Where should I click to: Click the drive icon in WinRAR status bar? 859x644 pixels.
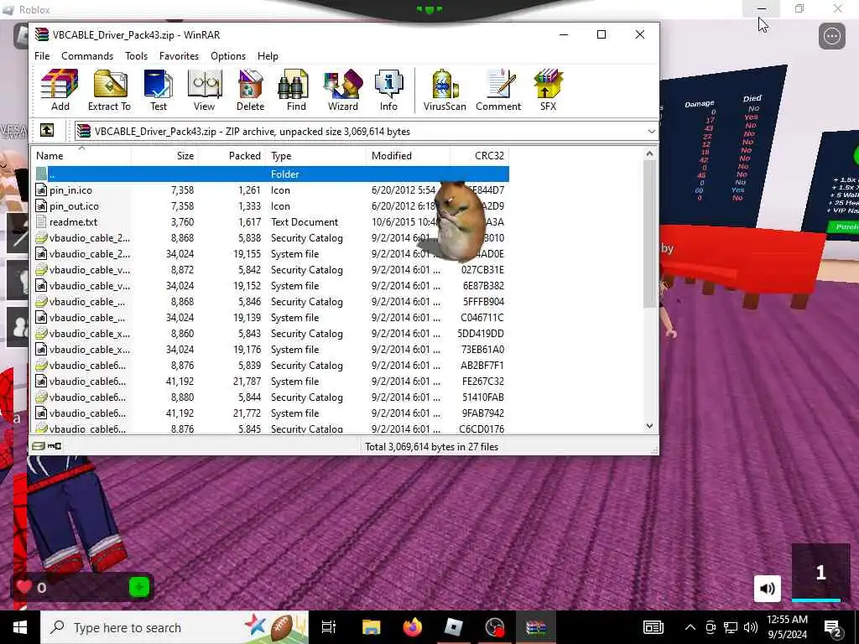(38, 446)
